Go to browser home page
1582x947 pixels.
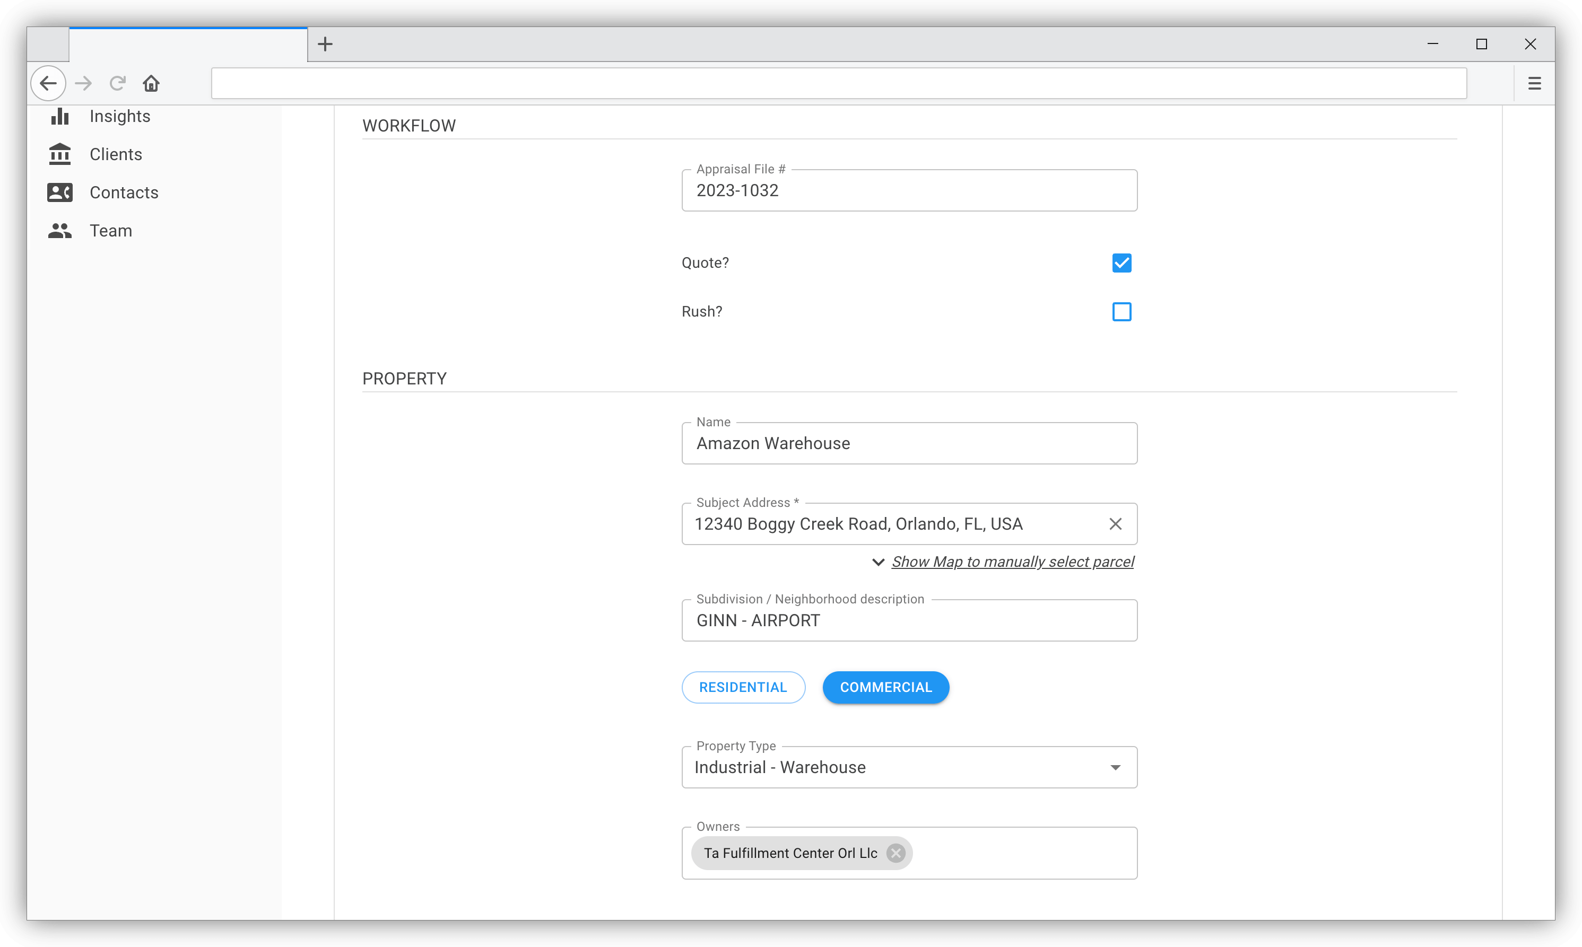(151, 84)
